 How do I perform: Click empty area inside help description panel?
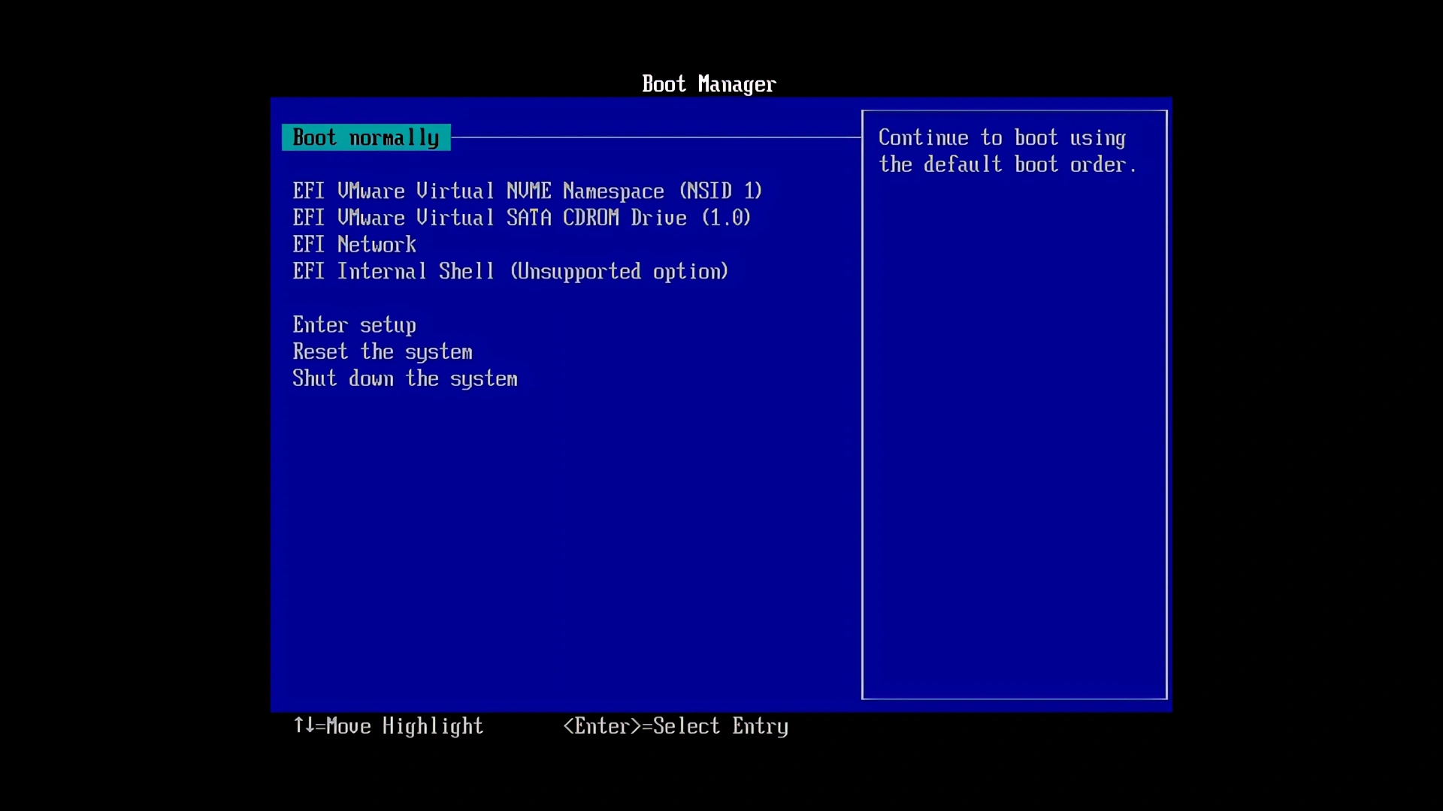click(x=1014, y=451)
